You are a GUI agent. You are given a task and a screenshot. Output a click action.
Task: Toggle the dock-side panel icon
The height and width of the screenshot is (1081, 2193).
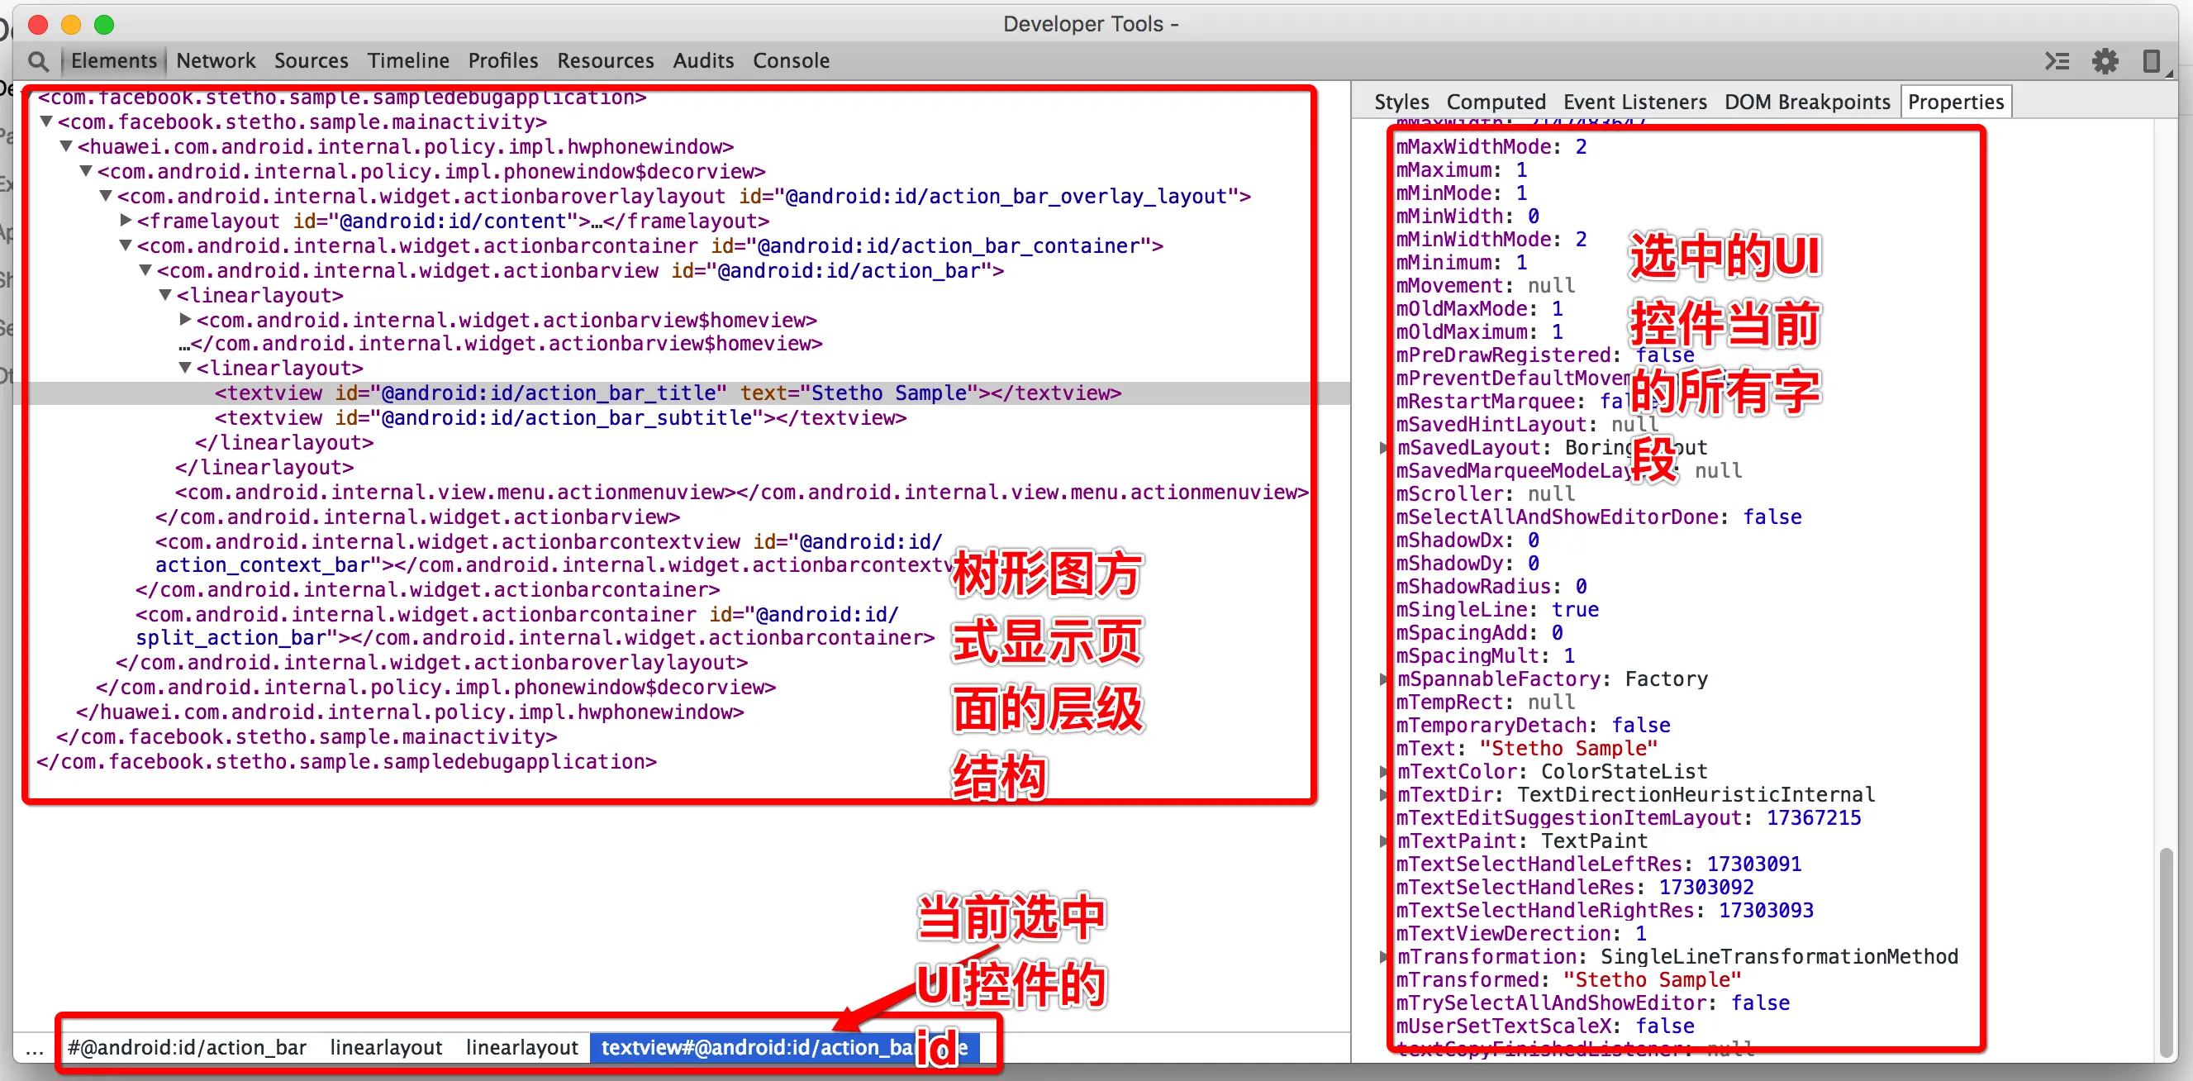[2150, 61]
